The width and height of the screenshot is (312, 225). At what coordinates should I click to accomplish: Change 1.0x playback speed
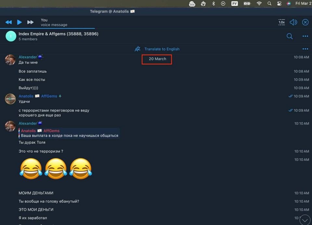pyautogui.click(x=281, y=22)
